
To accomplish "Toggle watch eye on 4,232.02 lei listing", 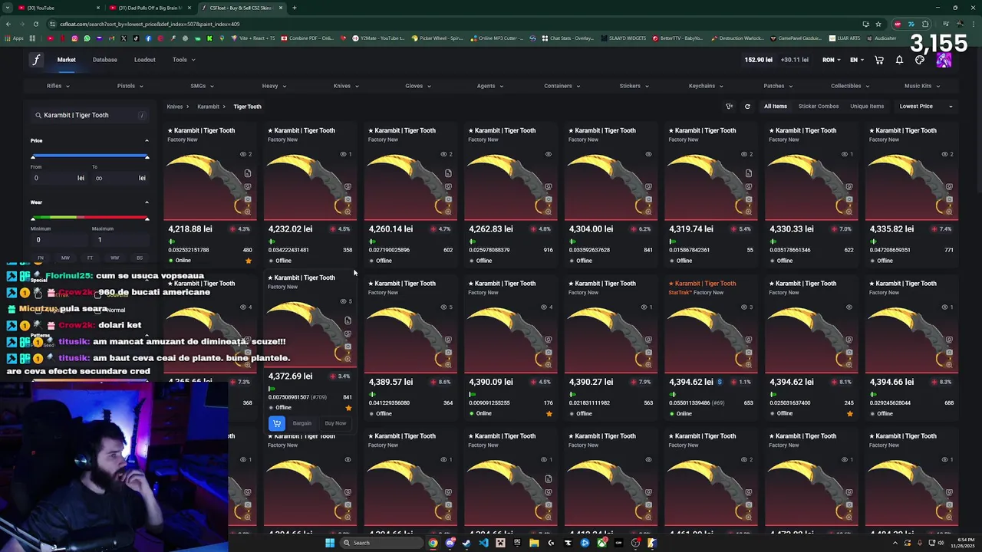I will tap(343, 154).
